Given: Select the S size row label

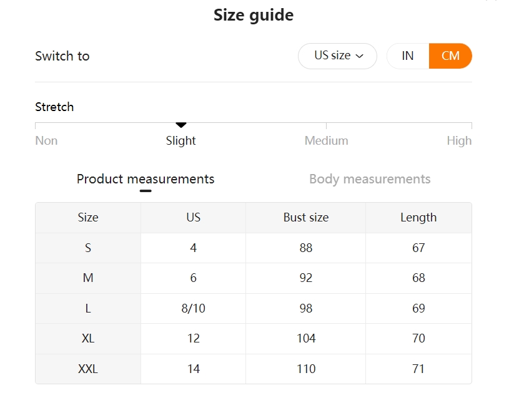Looking at the screenshot, I should 88,248.
